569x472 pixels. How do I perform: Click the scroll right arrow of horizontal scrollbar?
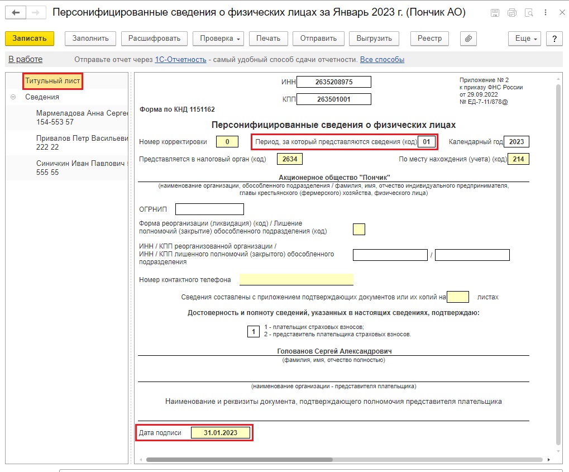549,460
